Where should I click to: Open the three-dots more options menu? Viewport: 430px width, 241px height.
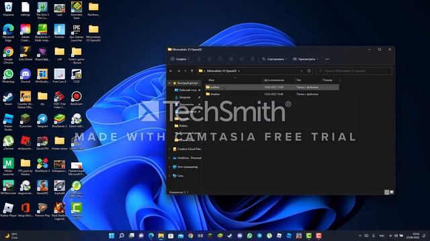[x=327, y=59]
